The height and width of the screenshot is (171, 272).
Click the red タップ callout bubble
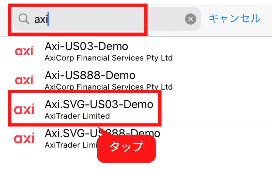tap(126, 148)
